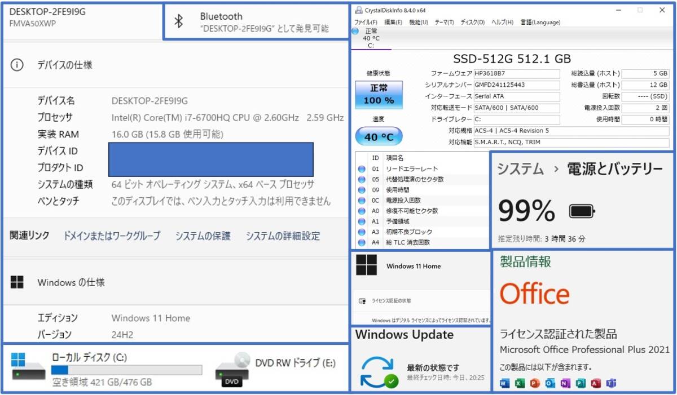Open the ヘルプ(H) menu in CrystalDiskInfo

point(502,22)
